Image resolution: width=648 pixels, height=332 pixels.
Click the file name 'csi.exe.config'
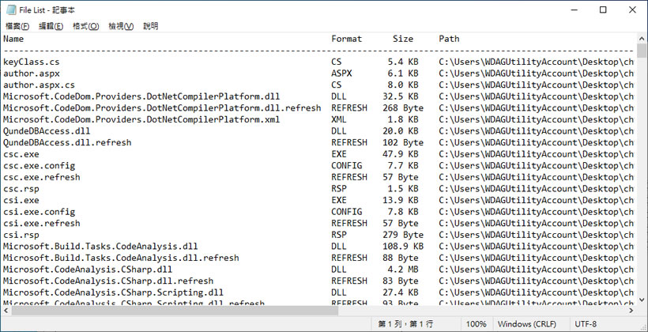pos(40,212)
